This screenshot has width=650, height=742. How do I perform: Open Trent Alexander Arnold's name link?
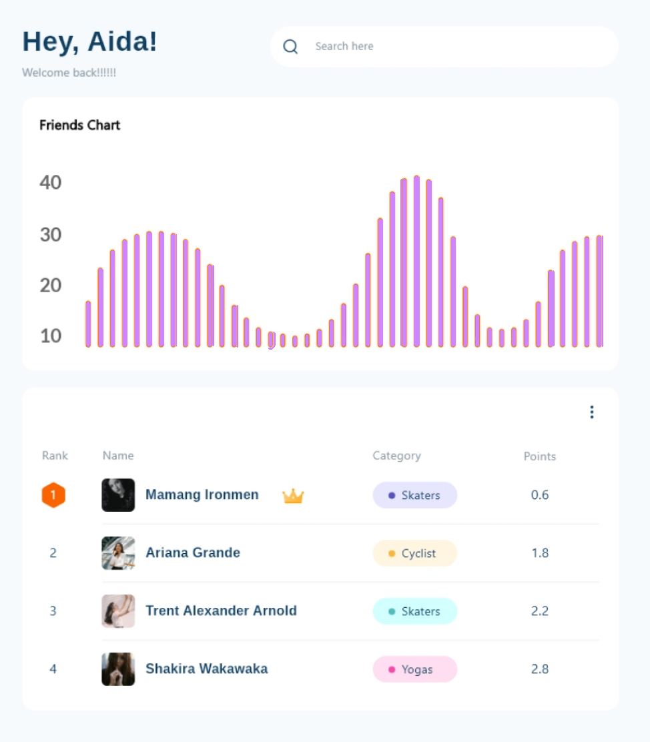221,611
